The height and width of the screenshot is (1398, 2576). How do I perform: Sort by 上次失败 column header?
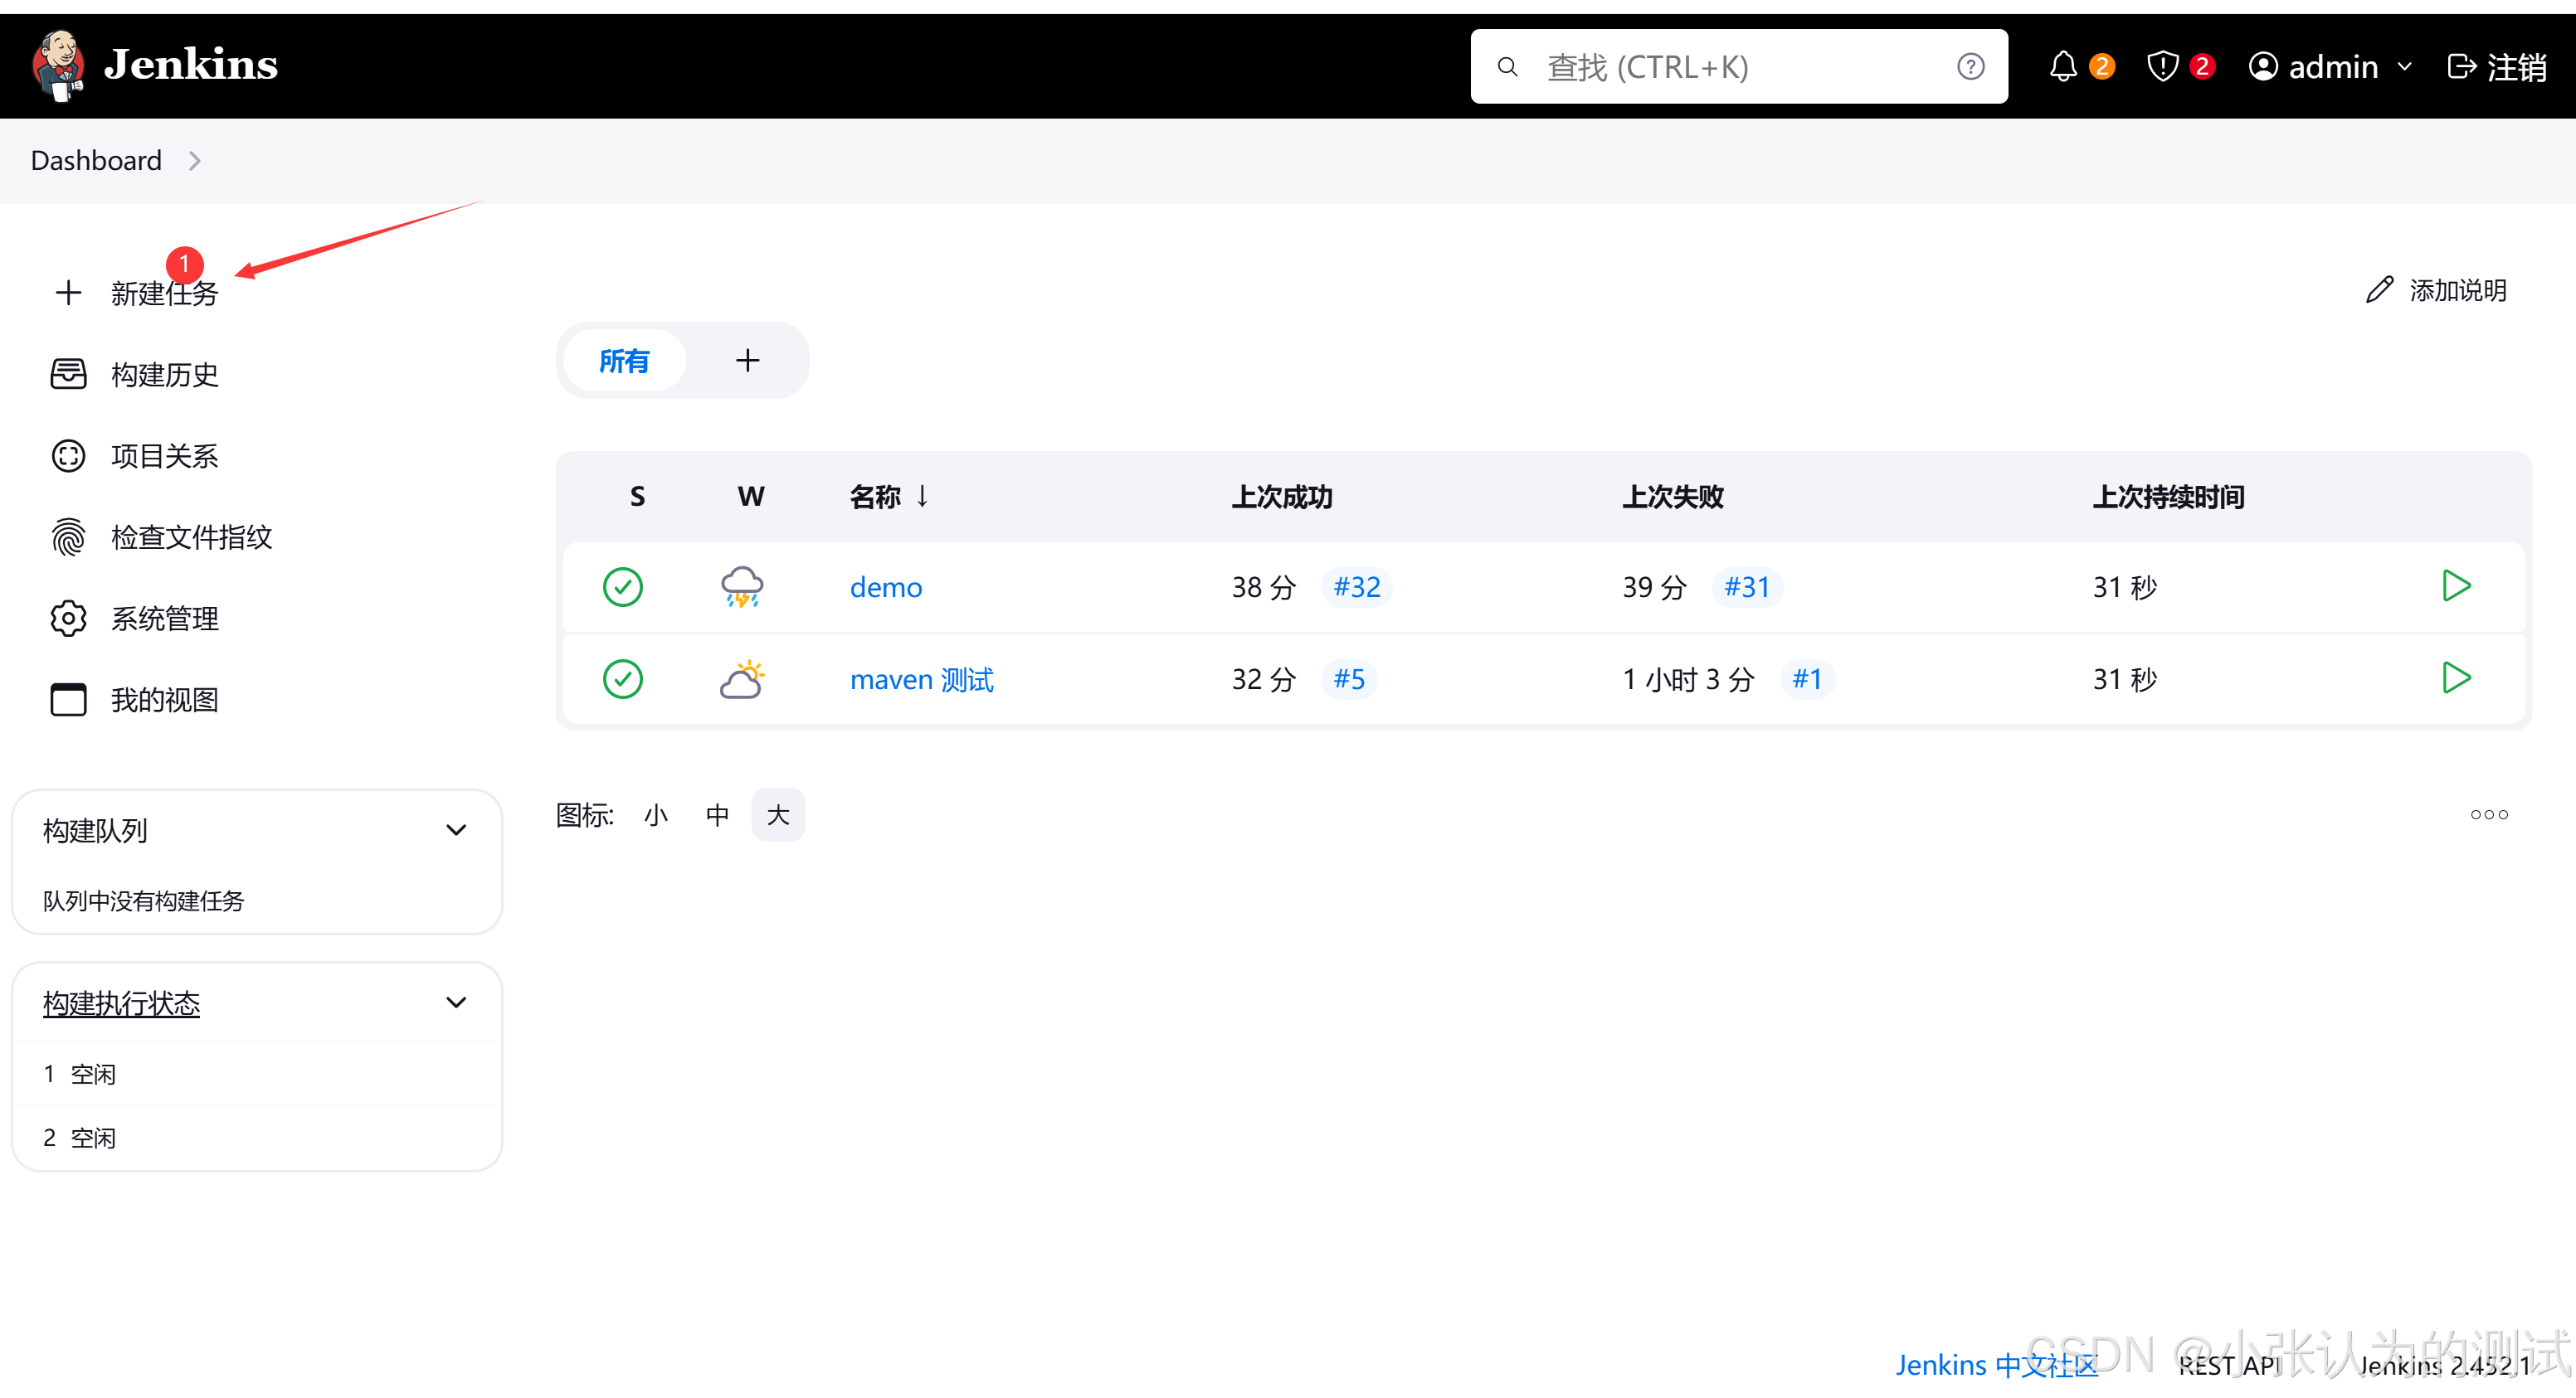1673,497
